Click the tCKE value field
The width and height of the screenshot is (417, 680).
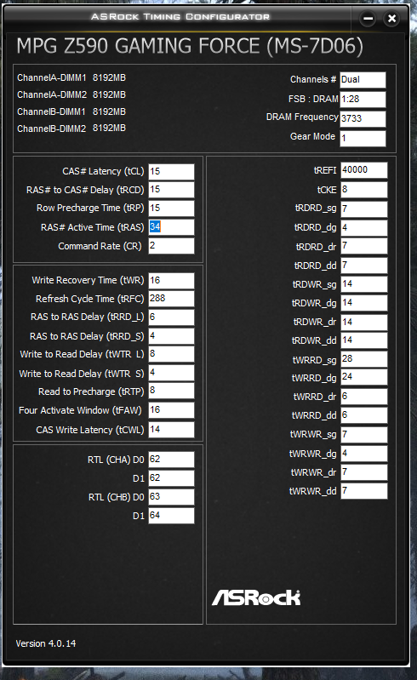click(364, 190)
